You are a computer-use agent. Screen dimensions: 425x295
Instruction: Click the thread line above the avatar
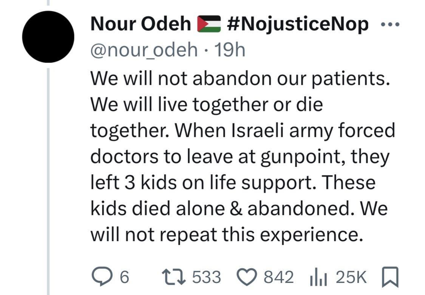tap(48, 3)
